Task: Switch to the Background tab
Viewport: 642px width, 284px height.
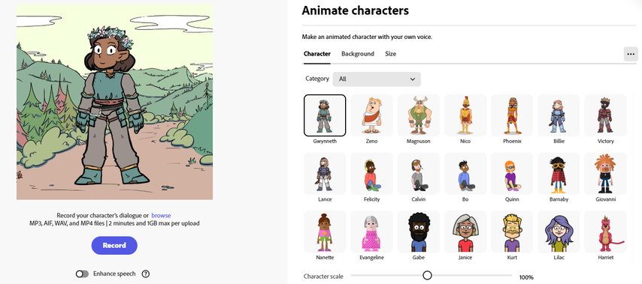Action: click(357, 54)
